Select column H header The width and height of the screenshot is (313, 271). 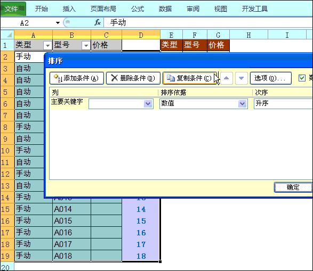point(248,35)
